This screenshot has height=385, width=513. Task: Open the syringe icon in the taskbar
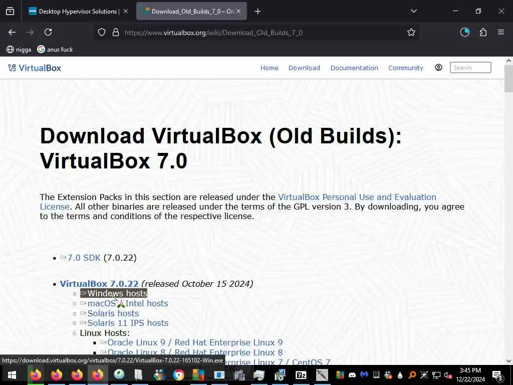(322, 375)
